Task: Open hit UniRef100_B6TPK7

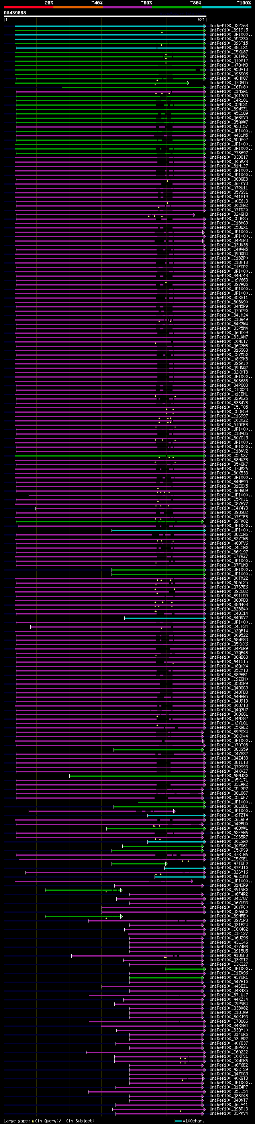Action: coord(228,56)
